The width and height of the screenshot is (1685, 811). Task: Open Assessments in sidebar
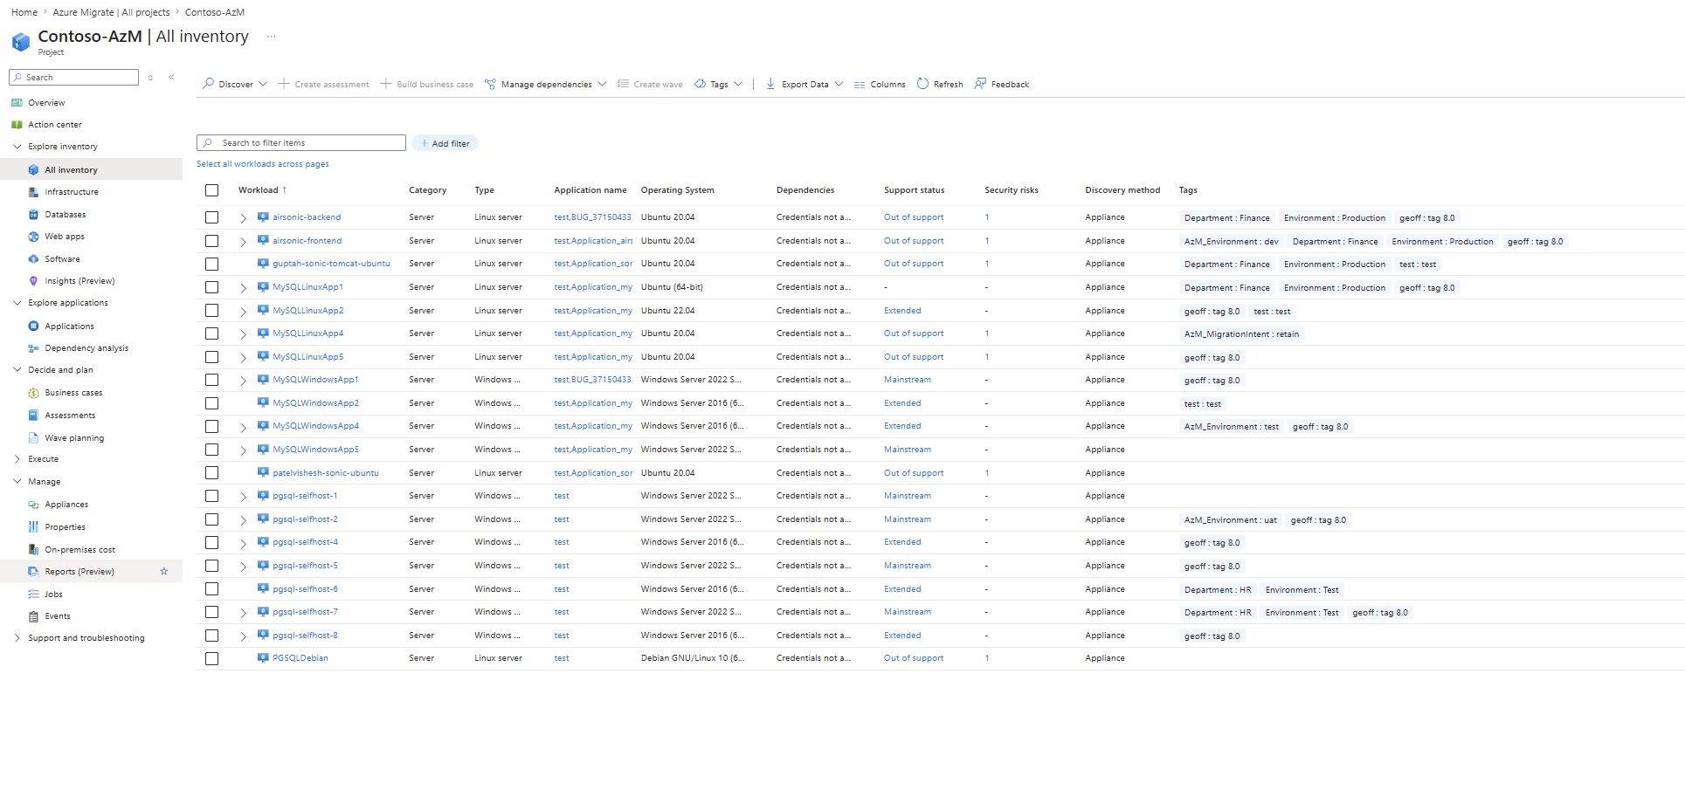pyautogui.click(x=70, y=416)
